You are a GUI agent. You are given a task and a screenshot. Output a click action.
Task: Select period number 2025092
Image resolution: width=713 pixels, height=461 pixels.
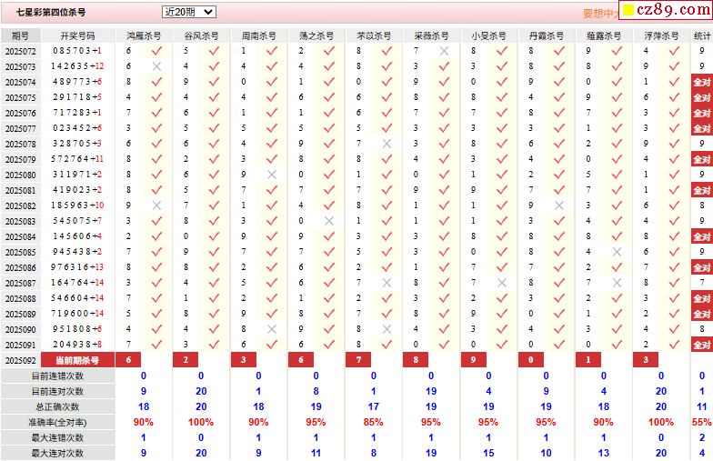click(x=20, y=360)
